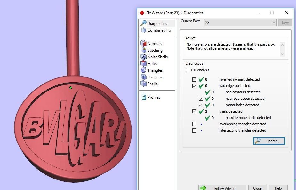Click the red cross Fix Wizard title icon

[x=142, y=13]
